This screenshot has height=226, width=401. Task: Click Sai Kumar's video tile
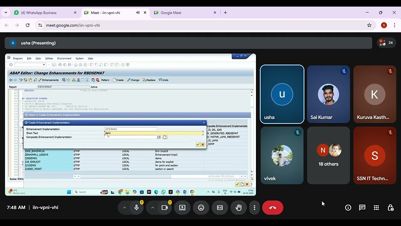click(328, 94)
